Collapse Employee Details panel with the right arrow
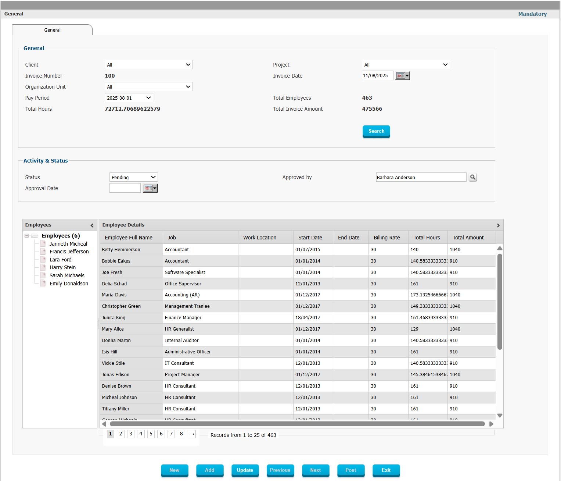 pyautogui.click(x=498, y=225)
